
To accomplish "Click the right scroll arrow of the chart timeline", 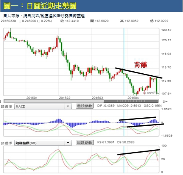I will coord(165,101).
